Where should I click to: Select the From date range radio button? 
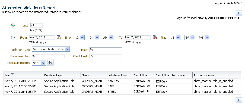coord(13,38)
